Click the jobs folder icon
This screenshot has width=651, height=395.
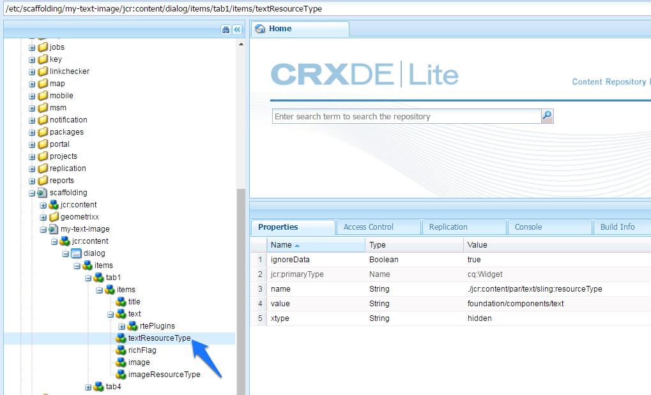click(42, 47)
